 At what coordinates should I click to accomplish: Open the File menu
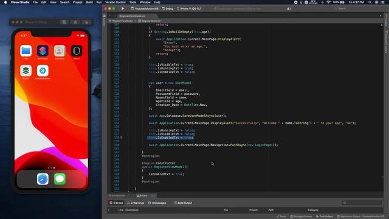tap(35, 2)
